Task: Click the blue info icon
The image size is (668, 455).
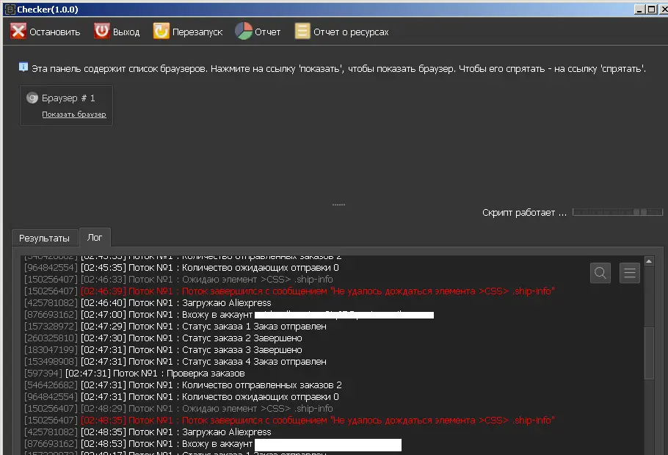Action: click(23, 67)
